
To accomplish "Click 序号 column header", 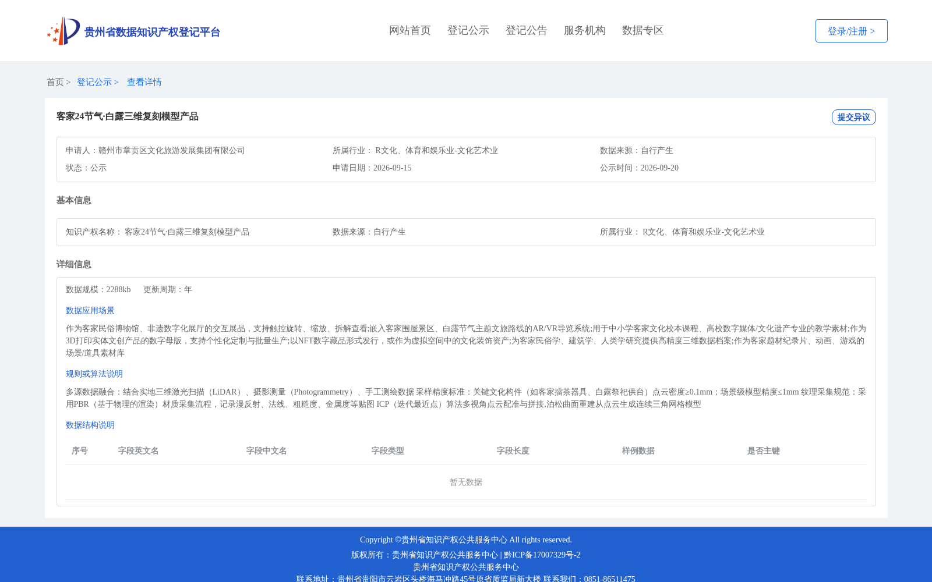I will click(x=80, y=451).
